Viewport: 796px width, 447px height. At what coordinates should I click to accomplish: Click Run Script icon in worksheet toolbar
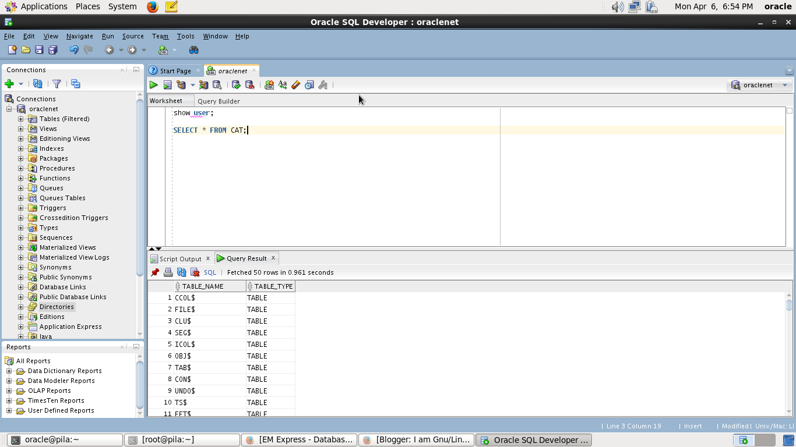click(x=167, y=85)
